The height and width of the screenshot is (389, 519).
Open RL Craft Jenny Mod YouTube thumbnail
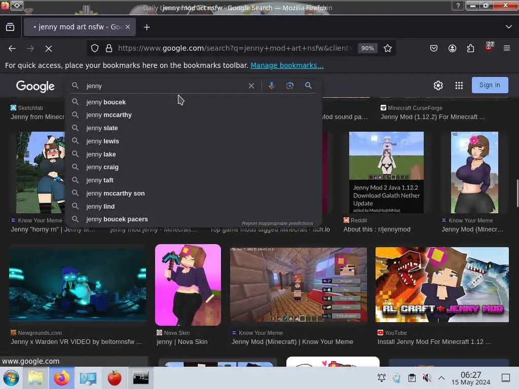pos(442,285)
